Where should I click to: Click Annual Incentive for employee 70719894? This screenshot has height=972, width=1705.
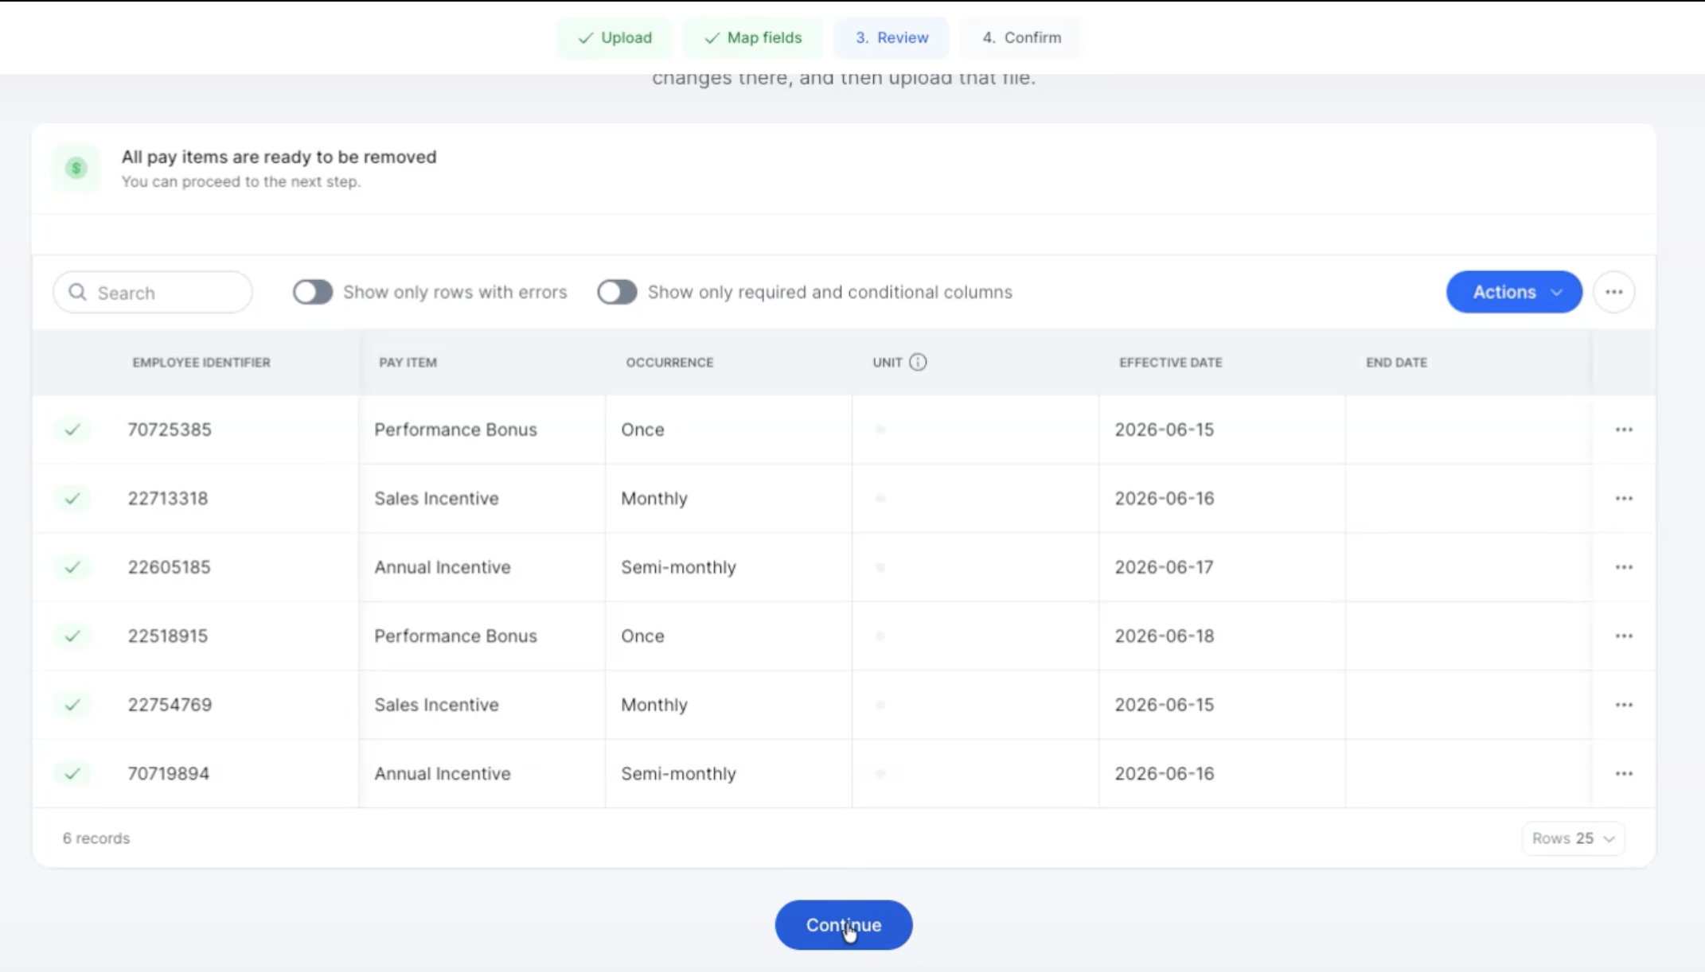point(443,774)
